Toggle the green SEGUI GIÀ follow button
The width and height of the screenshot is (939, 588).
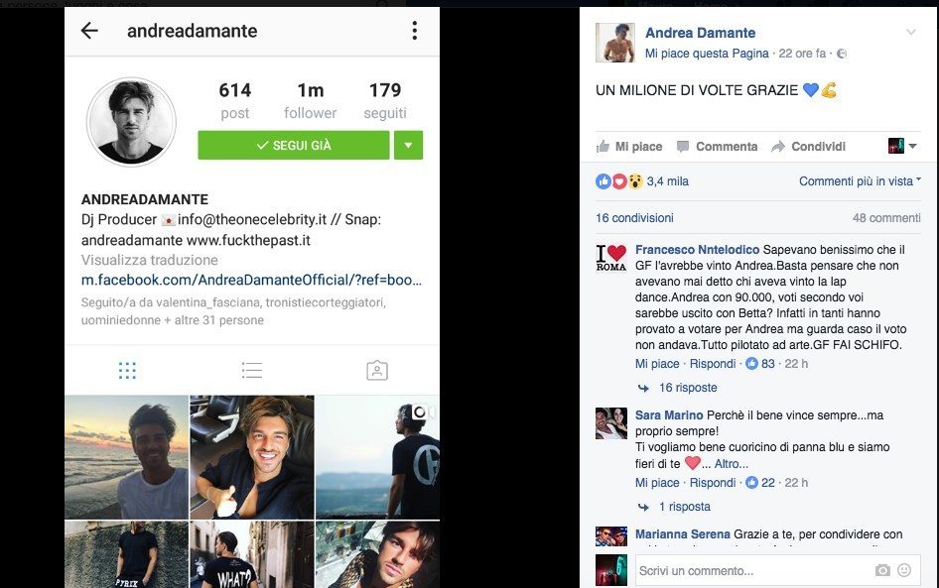(x=294, y=146)
